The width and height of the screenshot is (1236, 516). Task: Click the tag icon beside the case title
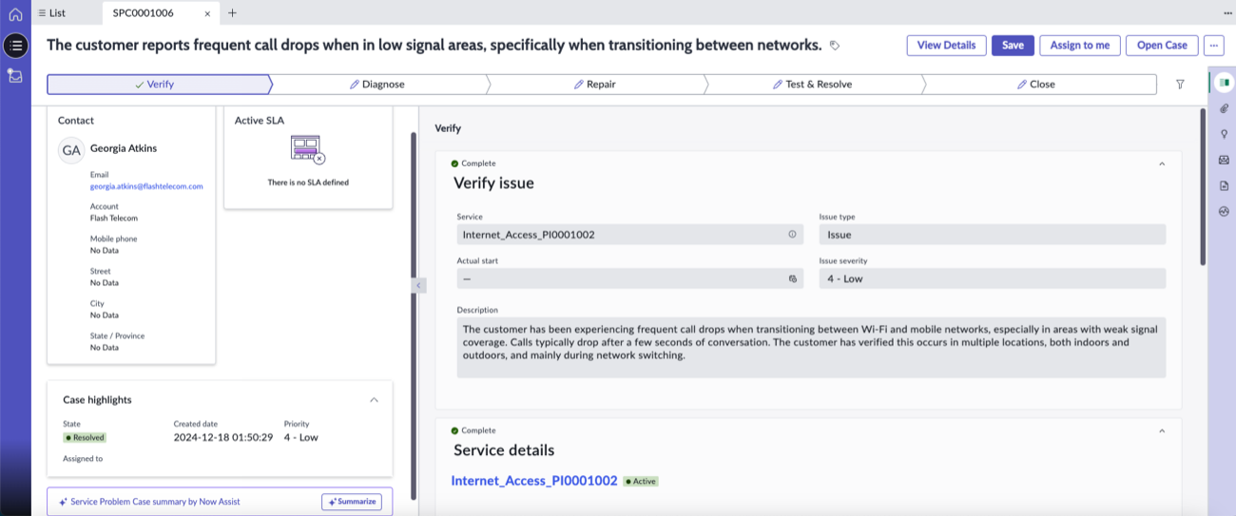tap(835, 46)
